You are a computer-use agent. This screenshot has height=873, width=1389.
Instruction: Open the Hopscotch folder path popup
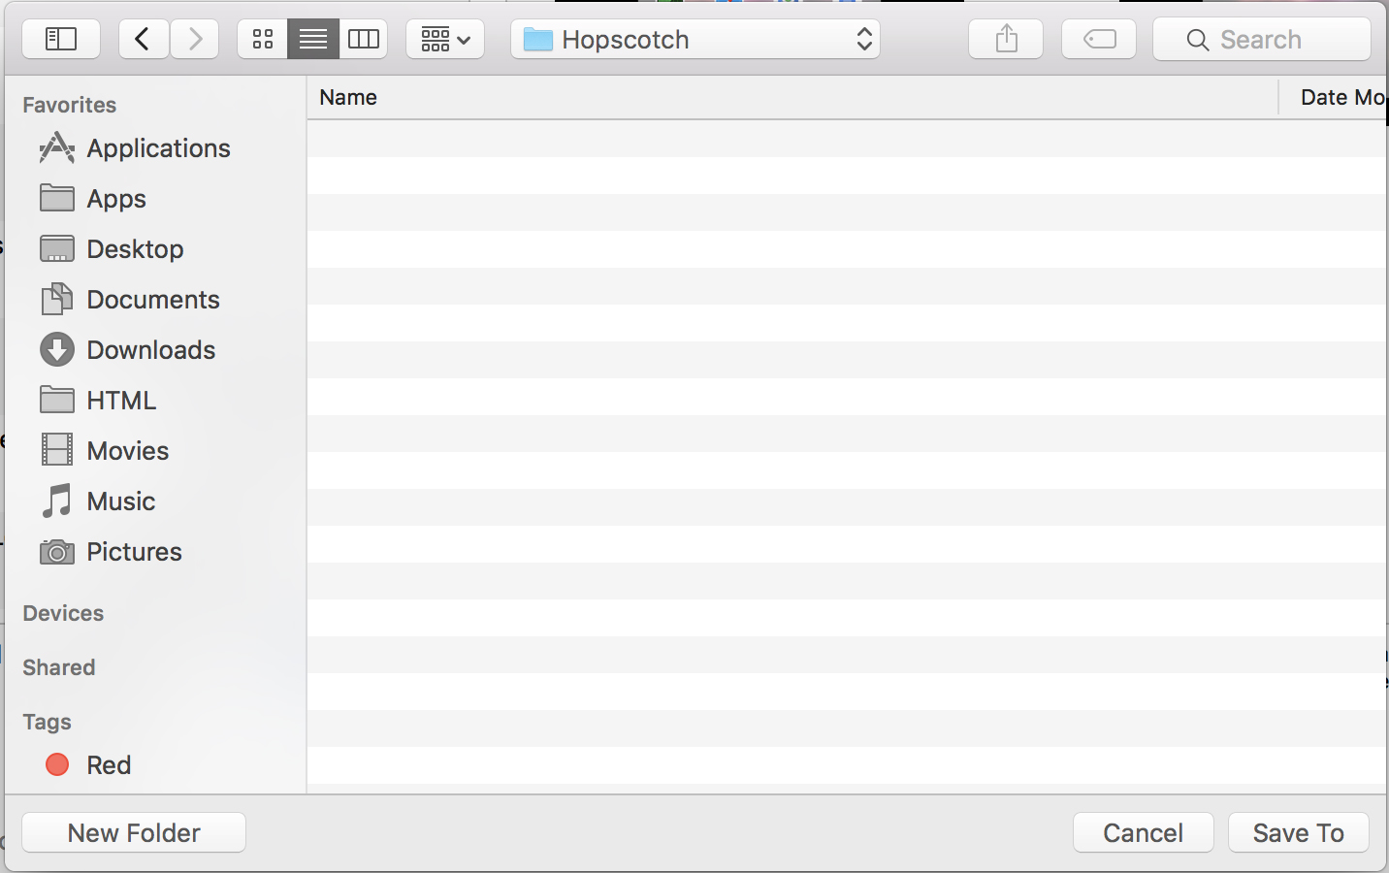(x=695, y=39)
